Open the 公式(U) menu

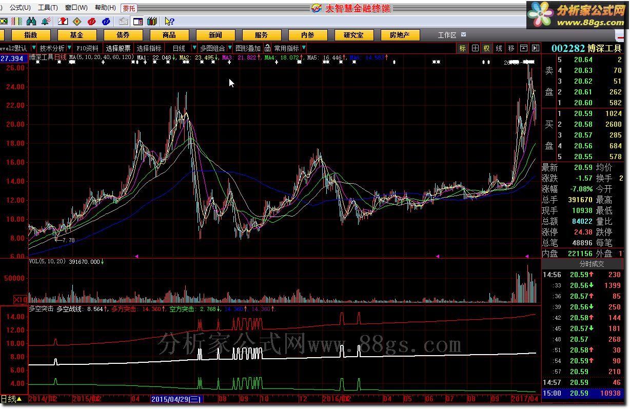coord(20,8)
